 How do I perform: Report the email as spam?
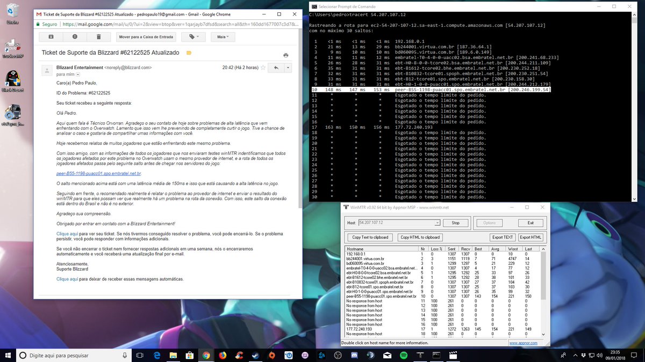[75, 36]
